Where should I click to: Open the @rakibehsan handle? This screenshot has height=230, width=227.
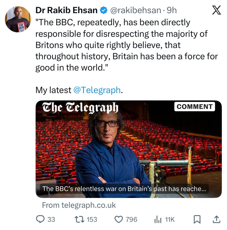pyautogui.click(x=135, y=10)
